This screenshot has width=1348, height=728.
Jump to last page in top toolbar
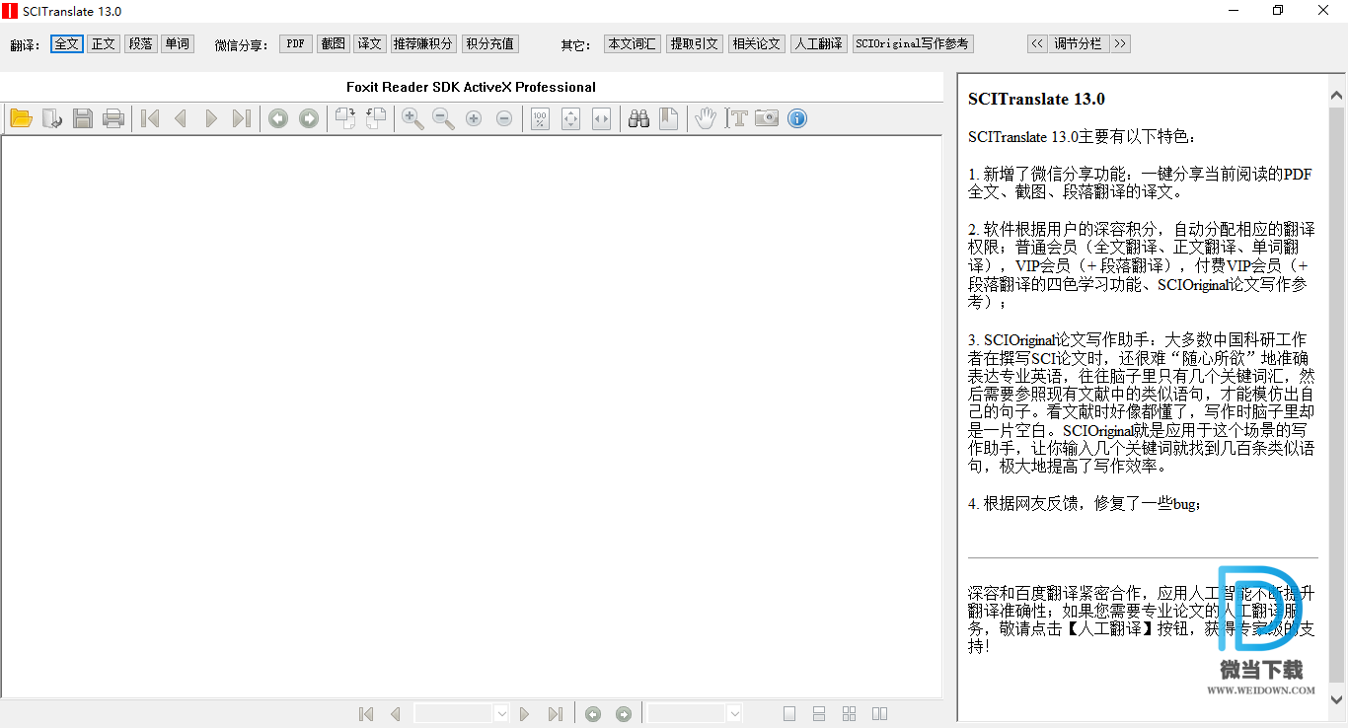pyautogui.click(x=241, y=118)
